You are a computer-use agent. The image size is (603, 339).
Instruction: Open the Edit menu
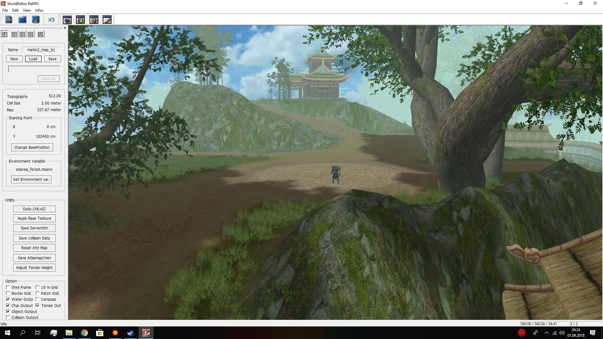point(15,10)
